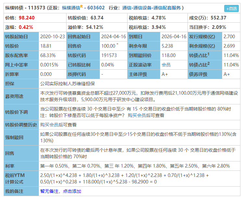
Task: Open the 通信-通信设备-通信配套服务 industry link
Action: coord(152,8)
